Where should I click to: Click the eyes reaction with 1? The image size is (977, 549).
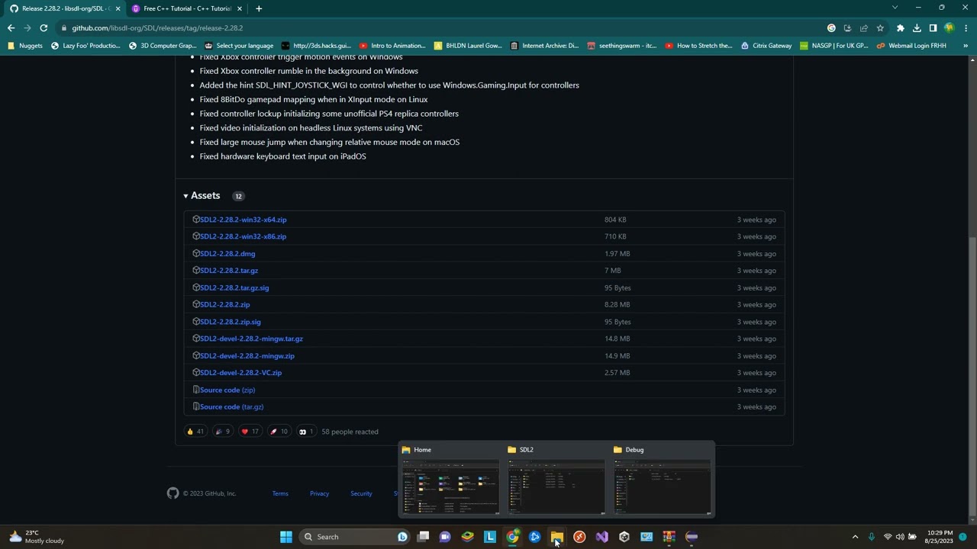coord(306,432)
